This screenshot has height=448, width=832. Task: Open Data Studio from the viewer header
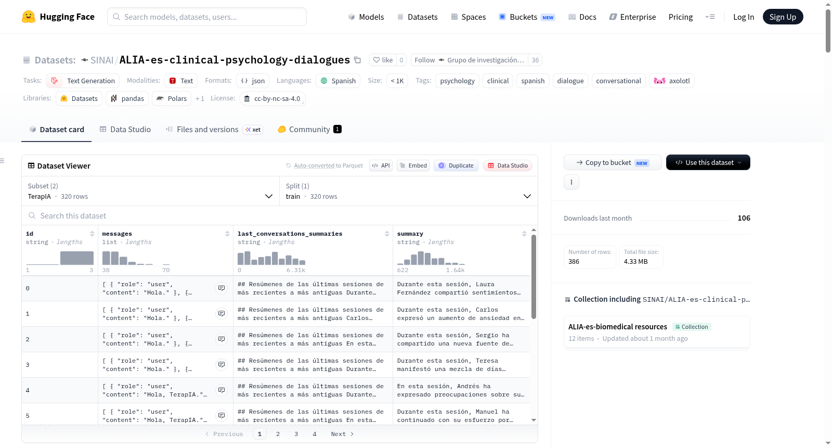[x=508, y=165]
